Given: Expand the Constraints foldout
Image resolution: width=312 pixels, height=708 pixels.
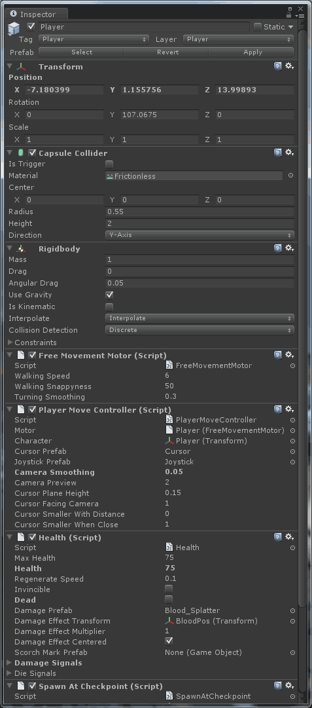Looking at the screenshot, I should click(33, 343).
